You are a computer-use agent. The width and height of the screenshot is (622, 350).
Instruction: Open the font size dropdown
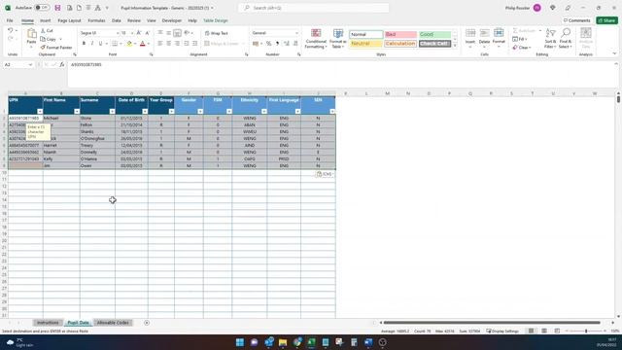(x=132, y=33)
